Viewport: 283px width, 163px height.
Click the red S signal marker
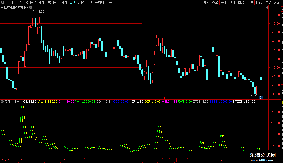pos(164,98)
